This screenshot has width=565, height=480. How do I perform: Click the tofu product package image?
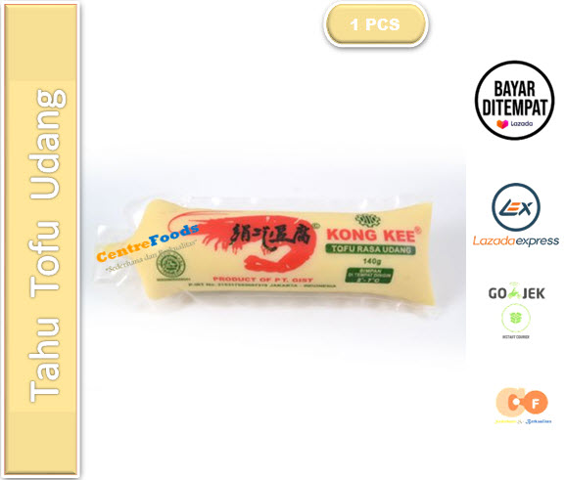(x=264, y=253)
